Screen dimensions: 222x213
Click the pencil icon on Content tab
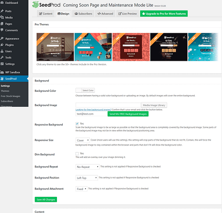pyautogui.click(x=40, y=14)
